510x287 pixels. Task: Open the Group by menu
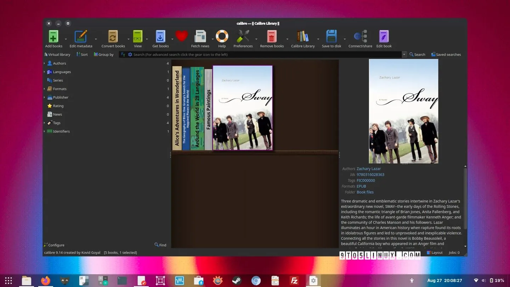pos(103,55)
